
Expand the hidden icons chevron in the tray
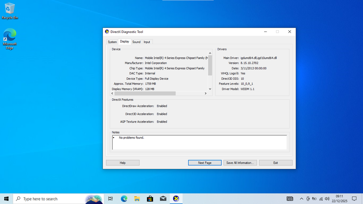[x=301, y=199]
